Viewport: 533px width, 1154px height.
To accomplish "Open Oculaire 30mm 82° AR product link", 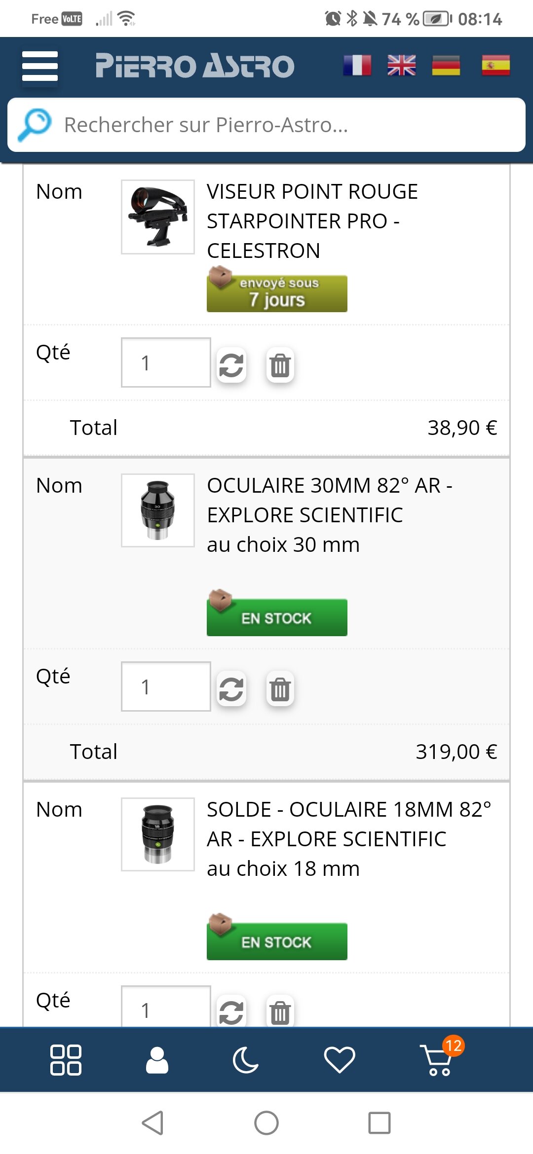I will pos(329,500).
